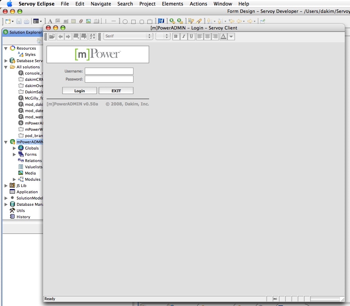Select Media under mPowerADMIN
The width and height of the screenshot is (350, 306).
tap(30, 173)
